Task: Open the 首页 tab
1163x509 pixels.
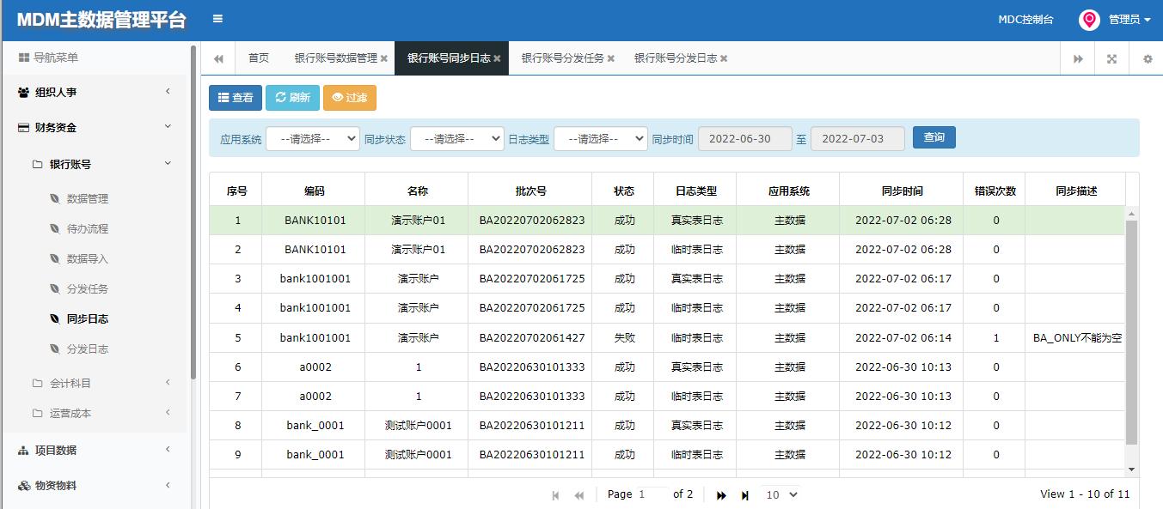Action: click(259, 58)
